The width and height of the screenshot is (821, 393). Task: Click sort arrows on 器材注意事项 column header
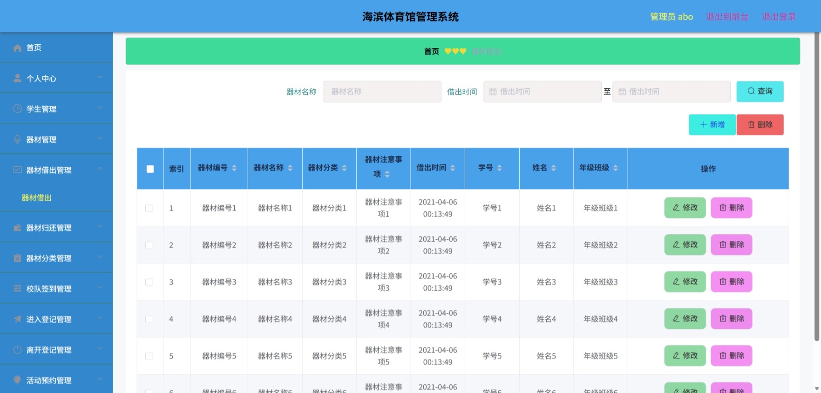pyautogui.click(x=387, y=174)
